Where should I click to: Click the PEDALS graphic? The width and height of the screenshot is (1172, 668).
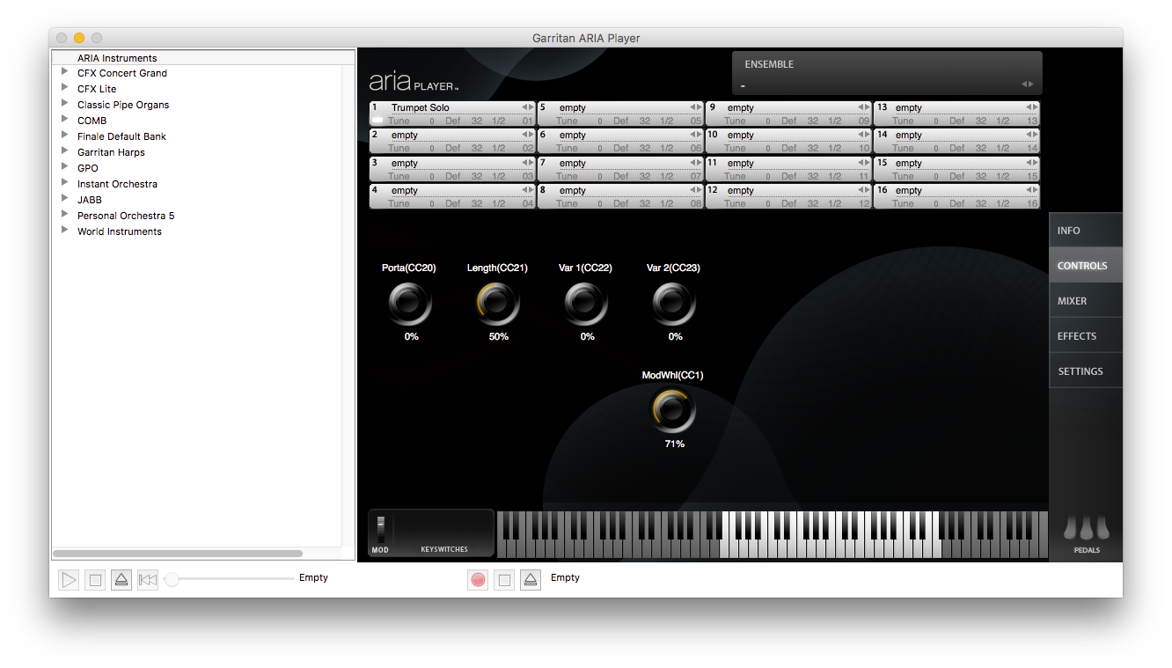click(x=1086, y=528)
